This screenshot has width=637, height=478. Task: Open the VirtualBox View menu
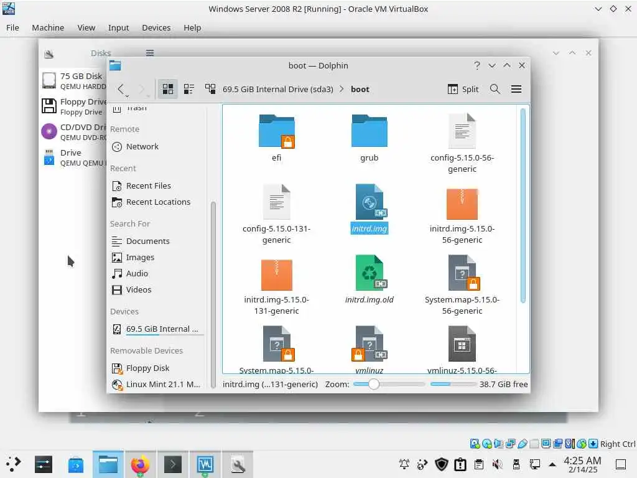pos(86,27)
